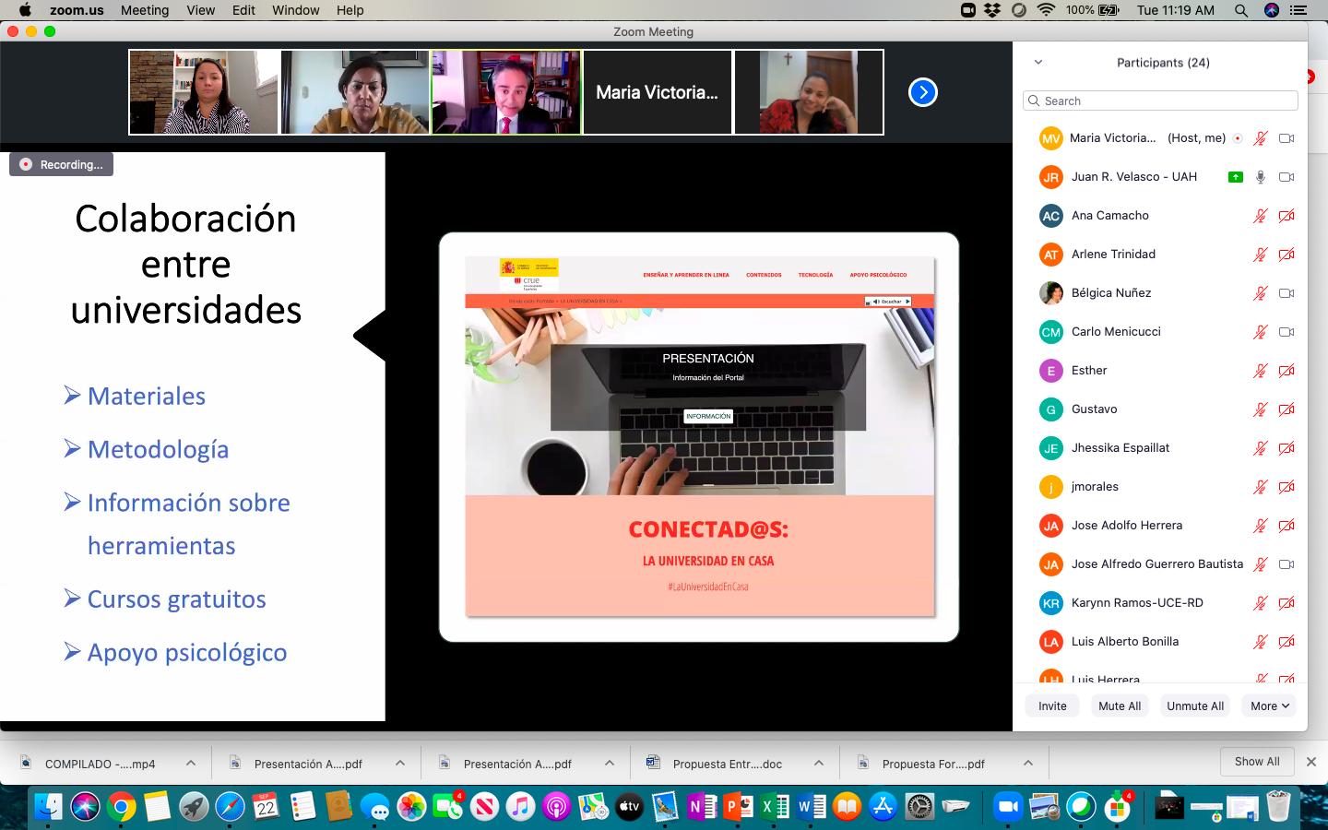Click Bélgica Nuñez's profile picture
1328x830 pixels.
coord(1050,293)
